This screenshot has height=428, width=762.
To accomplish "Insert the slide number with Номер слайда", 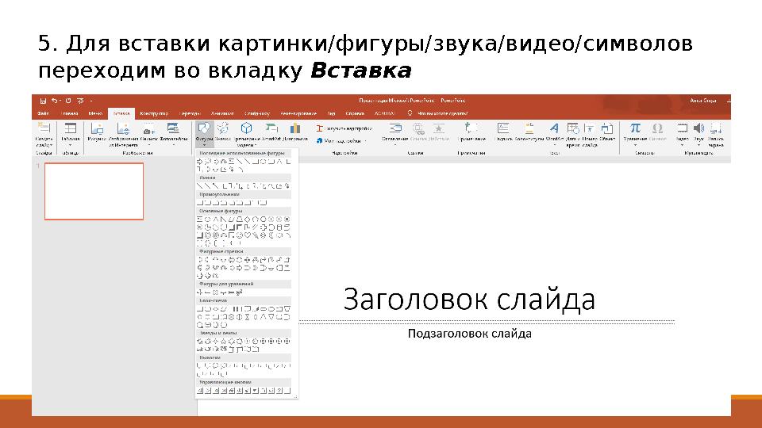I will (590, 128).
